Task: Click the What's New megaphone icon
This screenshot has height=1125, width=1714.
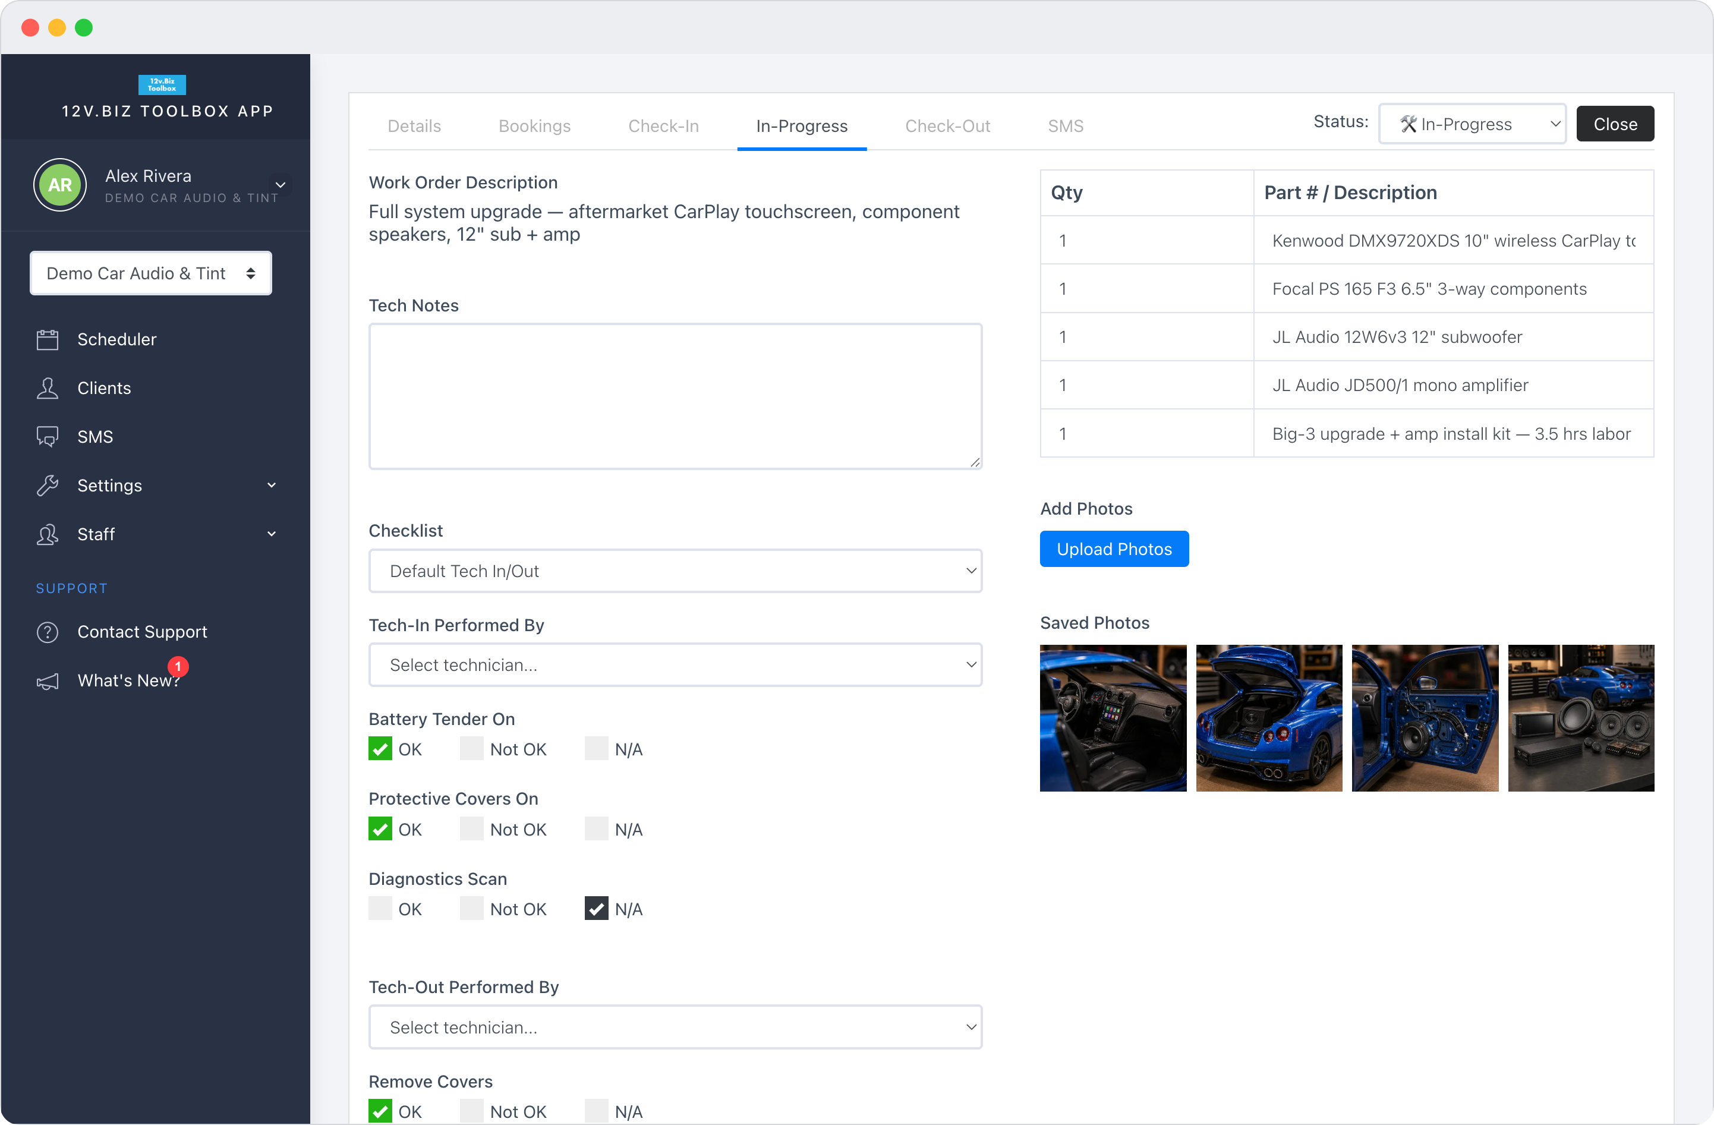Action: pos(48,680)
